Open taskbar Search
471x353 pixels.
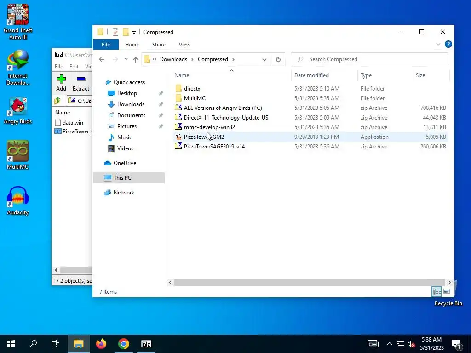click(33, 344)
